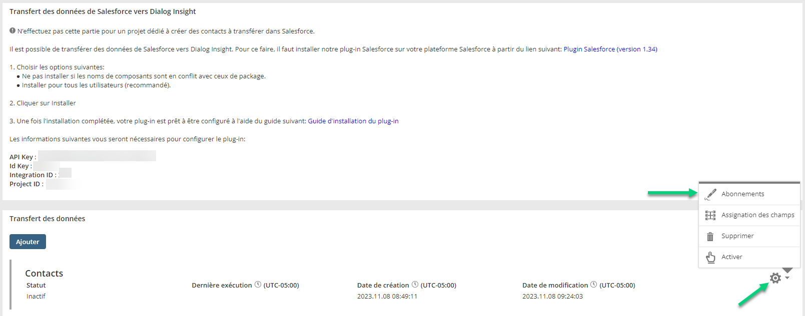Image resolution: width=805 pixels, height=316 pixels.
Task: Click the warning icon before N'effectuez pas
Action: coord(13,30)
